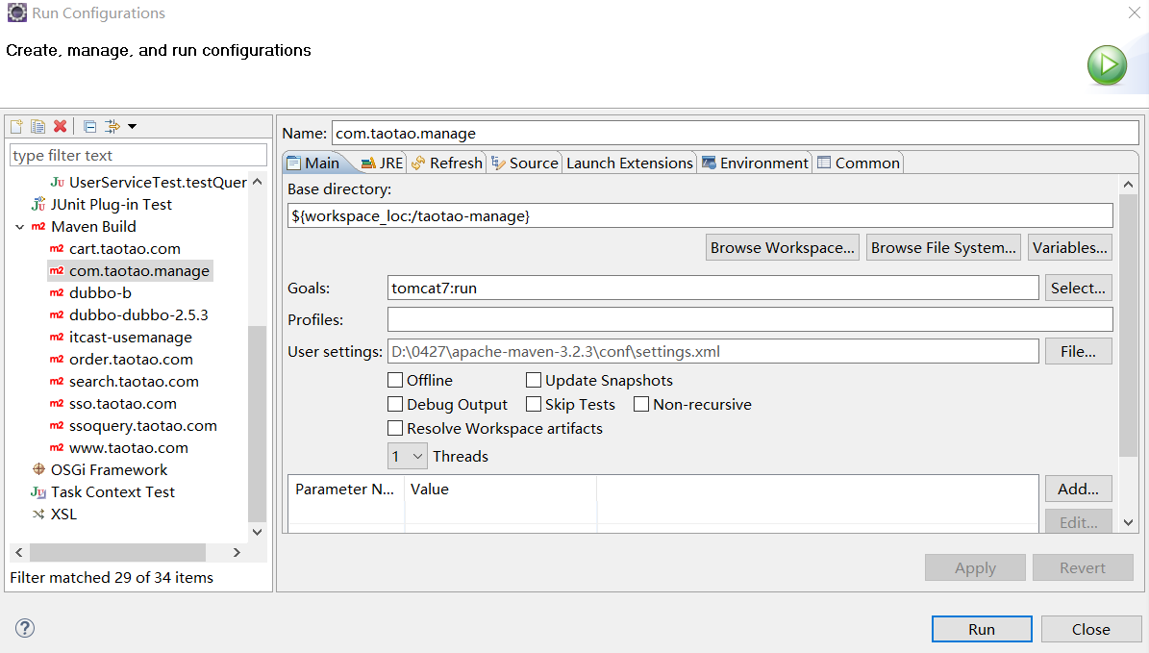Click the XSL configuration icon
Image resolution: width=1149 pixels, height=653 pixels.
(38, 515)
